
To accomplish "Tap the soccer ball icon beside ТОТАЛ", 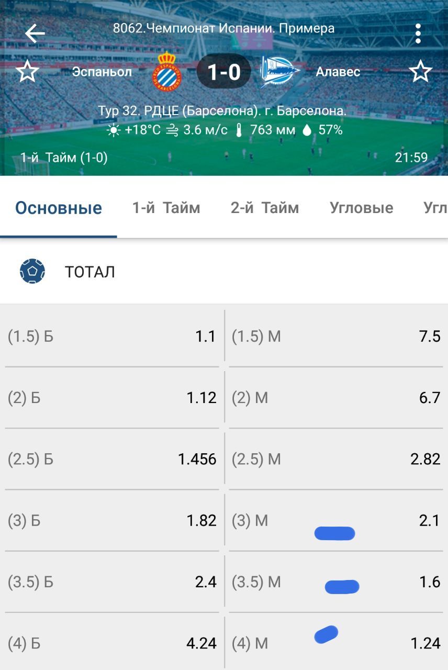I will (32, 272).
